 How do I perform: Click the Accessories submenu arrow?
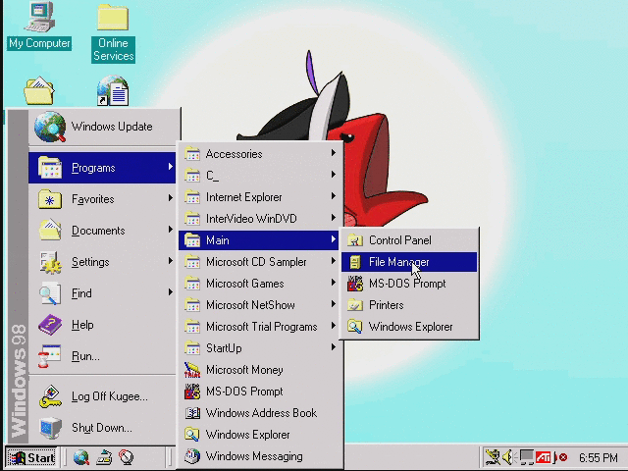tap(334, 153)
